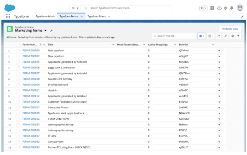
Task: Click the Search this list field
Action: pyautogui.click(x=174, y=36)
